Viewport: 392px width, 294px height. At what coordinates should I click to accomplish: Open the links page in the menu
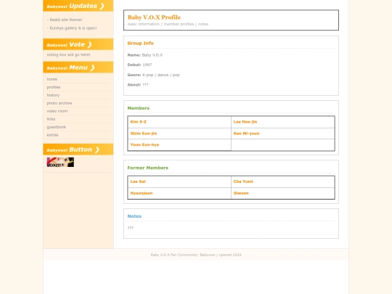(51, 119)
